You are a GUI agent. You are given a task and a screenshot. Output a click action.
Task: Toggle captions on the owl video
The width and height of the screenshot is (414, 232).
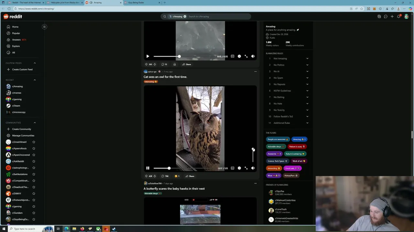click(233, 168)
